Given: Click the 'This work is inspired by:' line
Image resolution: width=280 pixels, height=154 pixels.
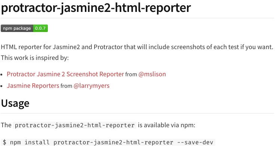Looking at the screenshot, I should [35, 58].
